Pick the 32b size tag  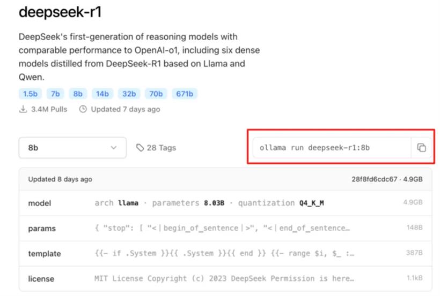(x=129, y=94)
